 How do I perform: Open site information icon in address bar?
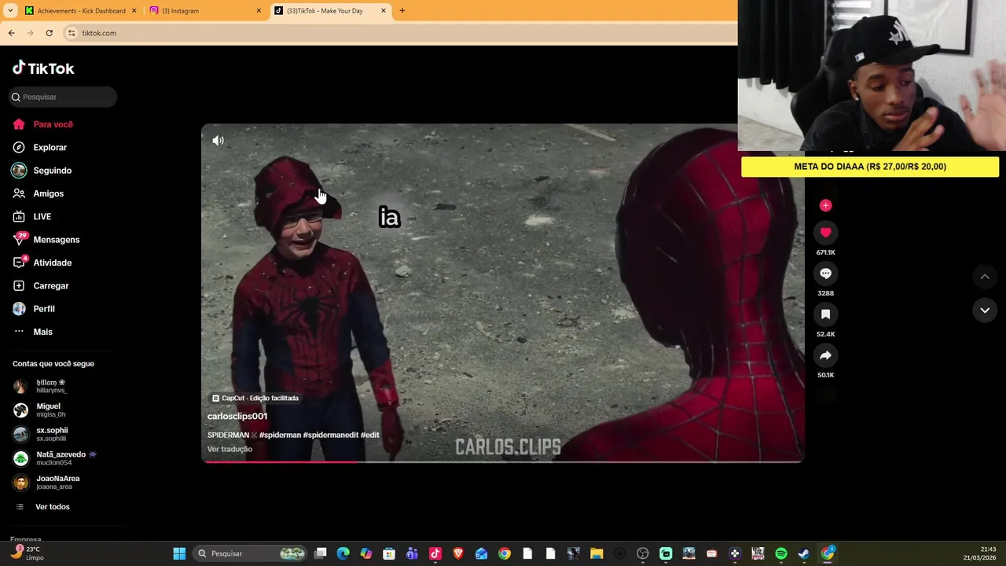coord(72,33)
